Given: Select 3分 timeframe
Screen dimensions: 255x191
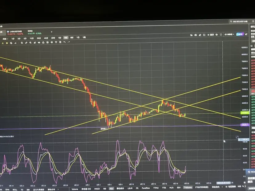Looking at the screenshot, I should [x=19, y=39].
